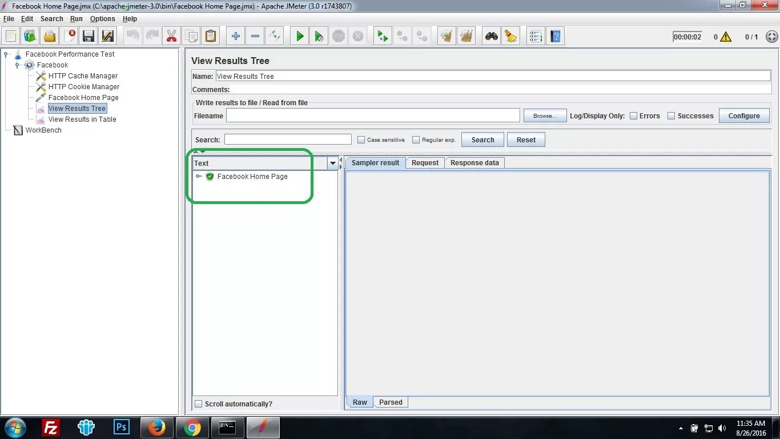
Task: Switch to the Response data tab
Action: point(475,163)
